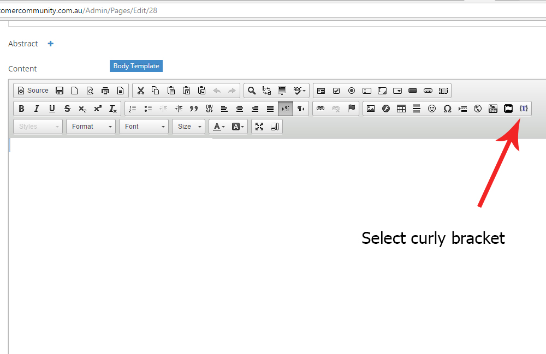The width and height of the screenshot is (546, 354).
Task: Toggle left-to-right text direction
Action: click(286, 109)
